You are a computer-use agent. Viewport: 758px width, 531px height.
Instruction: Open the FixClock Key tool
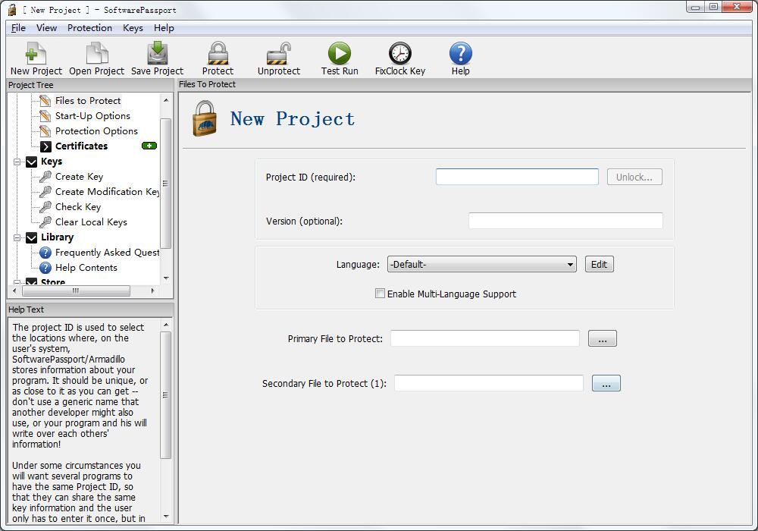coord(399,54)
